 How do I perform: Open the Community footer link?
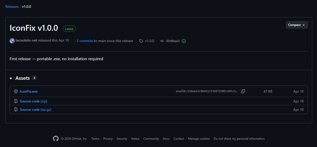151,139
